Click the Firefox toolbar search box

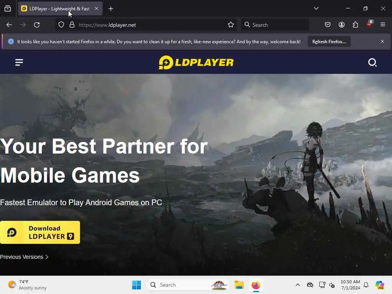pos(275,25)
